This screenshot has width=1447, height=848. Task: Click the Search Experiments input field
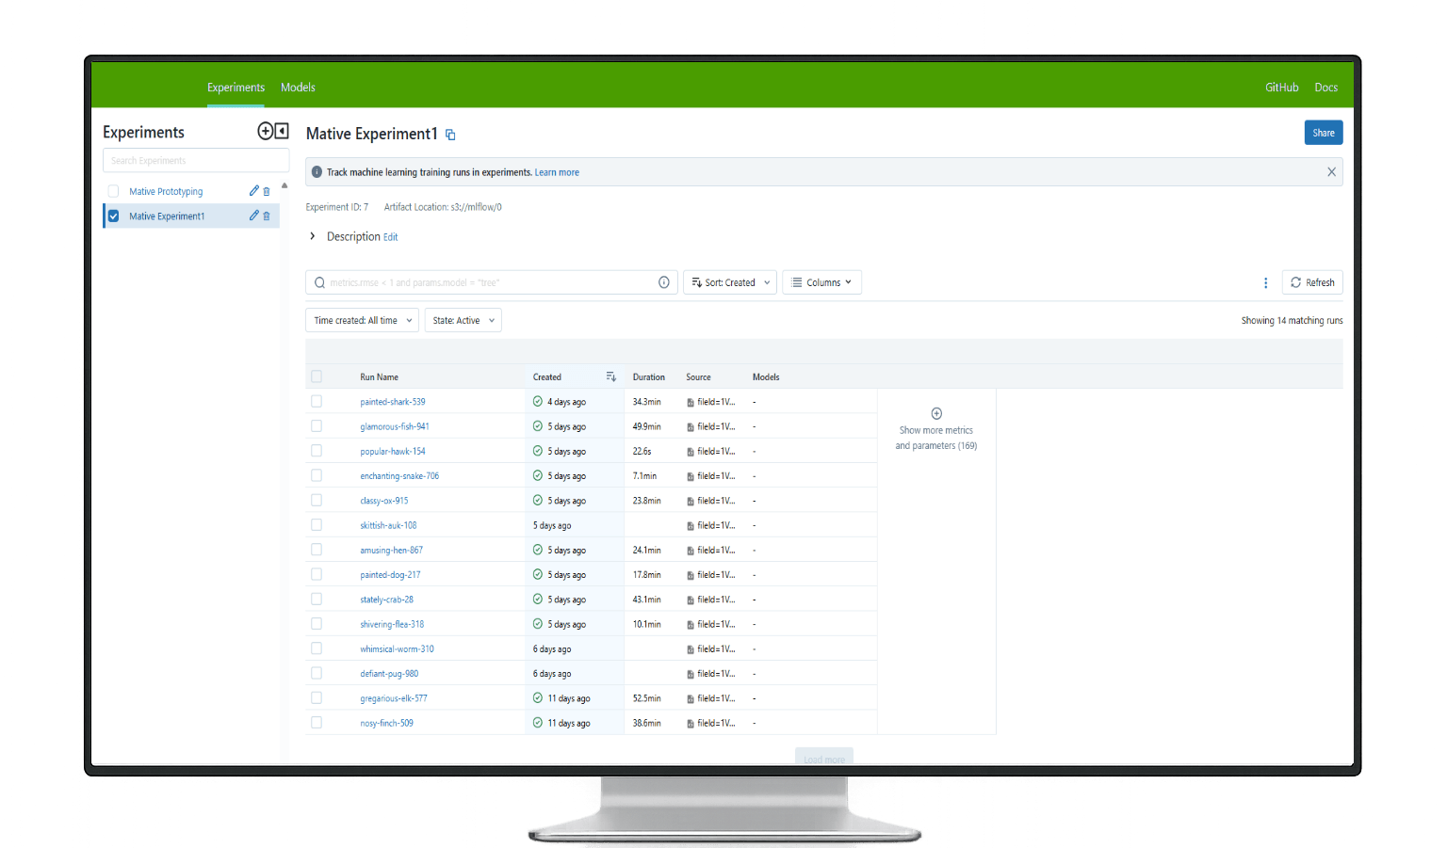pos(195,160)
